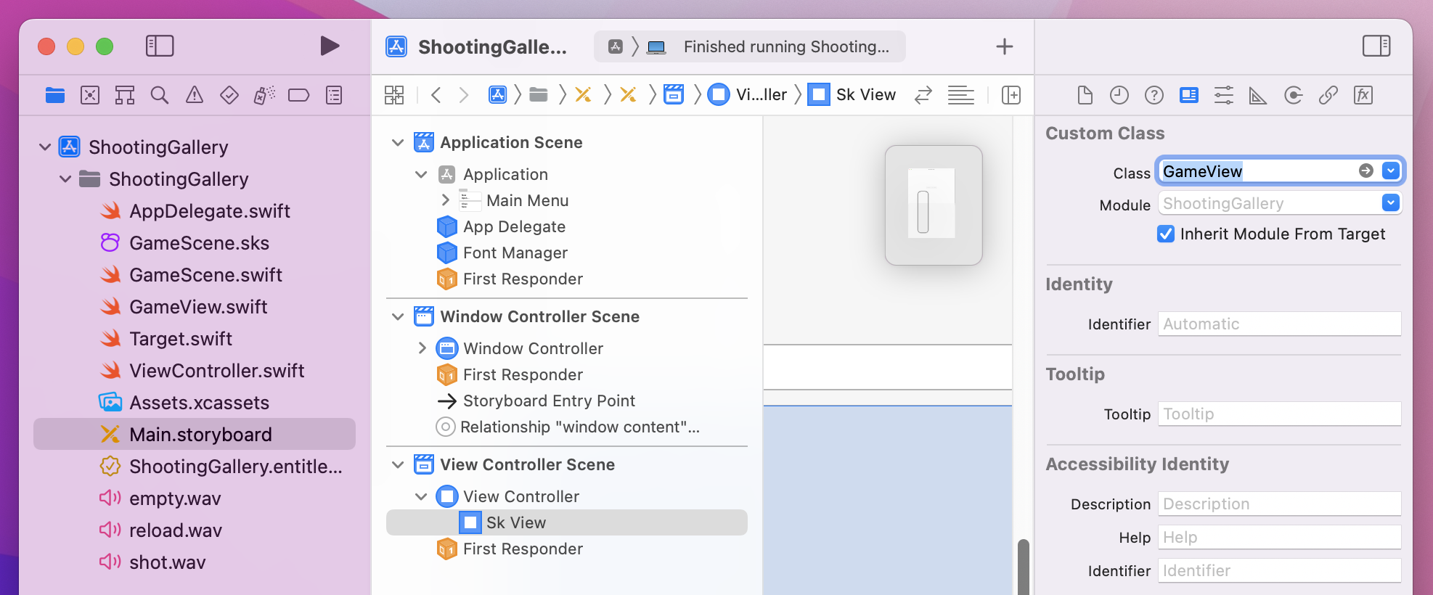
Task: Open Assets.xcassets catalog
Action: pos(185,403)
